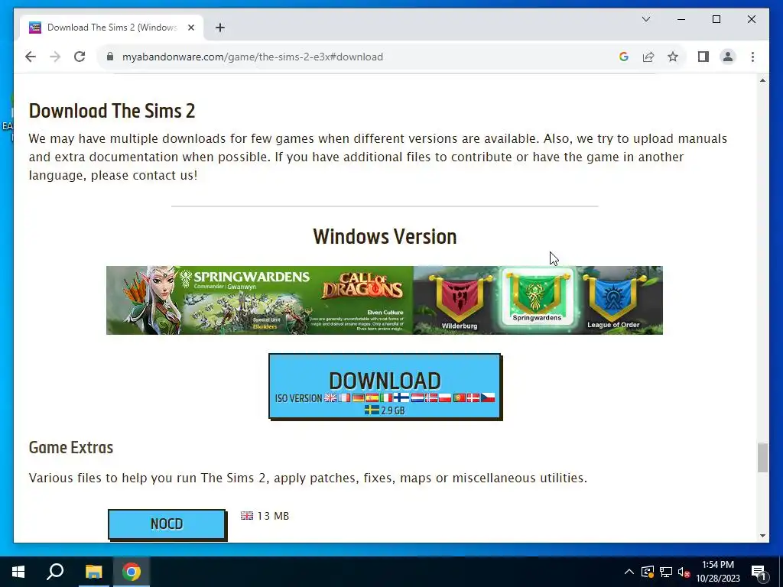Click the 13 MB file size text
The height and width of the screenshot is (587, 783).
point(273,516)
